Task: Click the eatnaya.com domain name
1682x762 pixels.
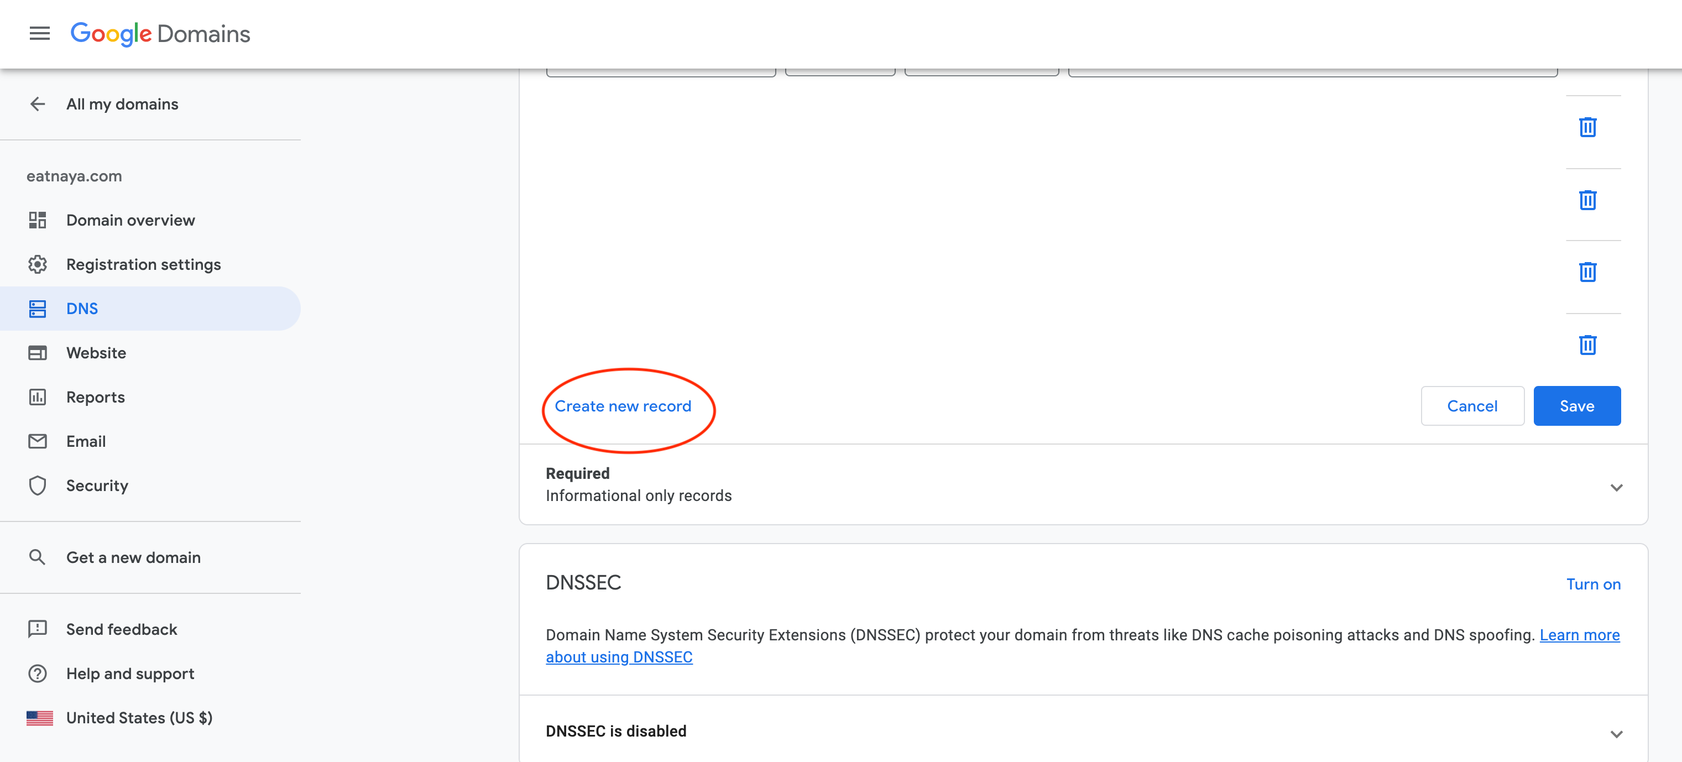Action: click(x=74, y=176)
